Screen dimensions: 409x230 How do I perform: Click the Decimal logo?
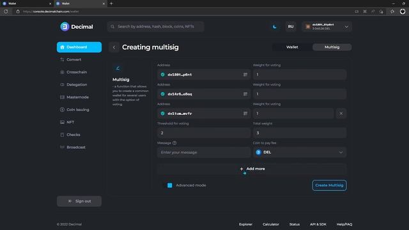click(x=77, y=27)
